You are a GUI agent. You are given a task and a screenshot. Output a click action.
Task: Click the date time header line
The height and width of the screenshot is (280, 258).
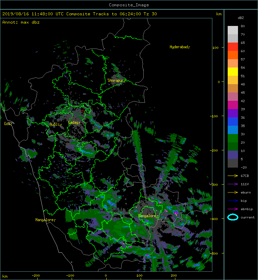(80, 14)
